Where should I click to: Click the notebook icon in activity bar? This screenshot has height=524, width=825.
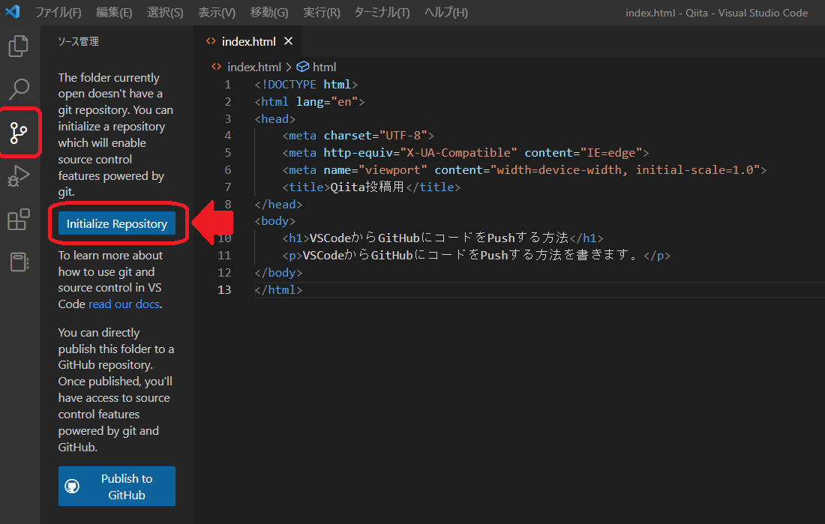coord(19,262)
